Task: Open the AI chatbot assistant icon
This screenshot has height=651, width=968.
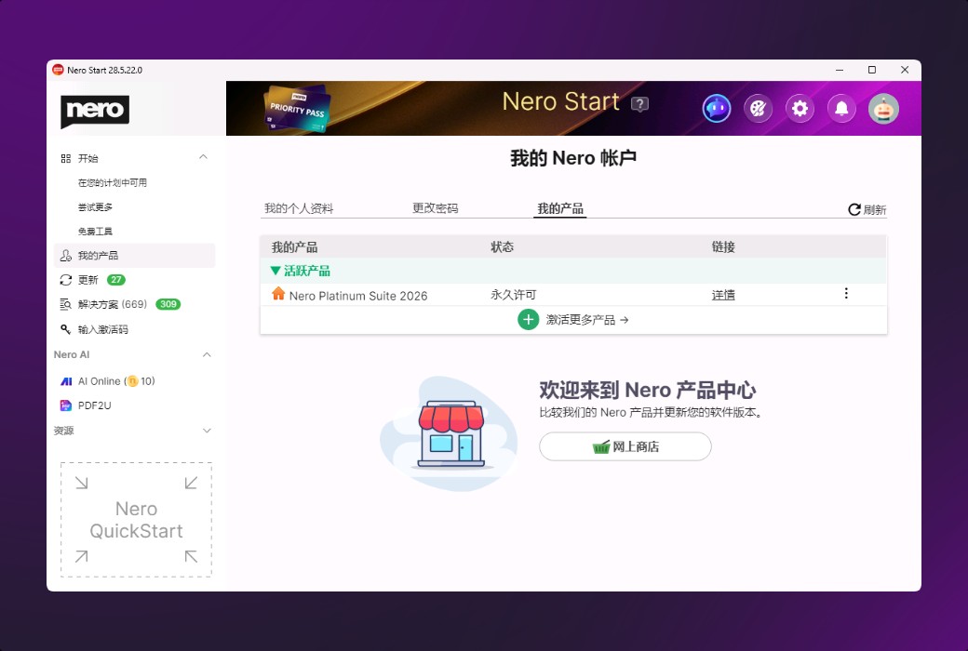Action: (716, 109)
